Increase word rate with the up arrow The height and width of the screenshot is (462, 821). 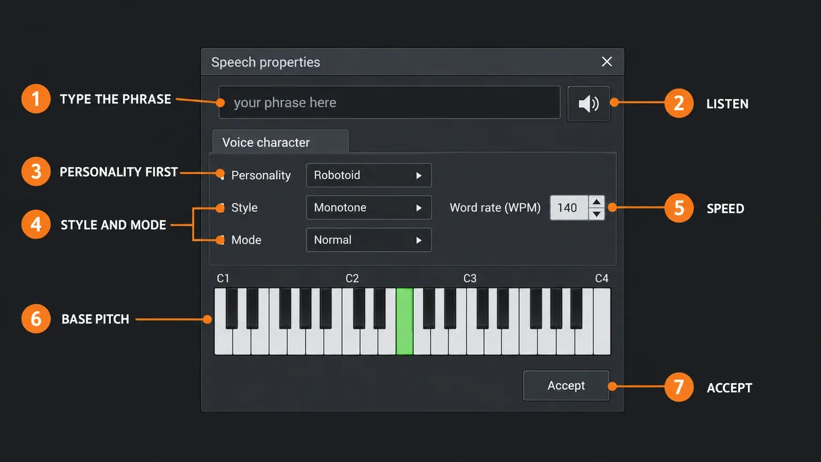click(597, 202)
